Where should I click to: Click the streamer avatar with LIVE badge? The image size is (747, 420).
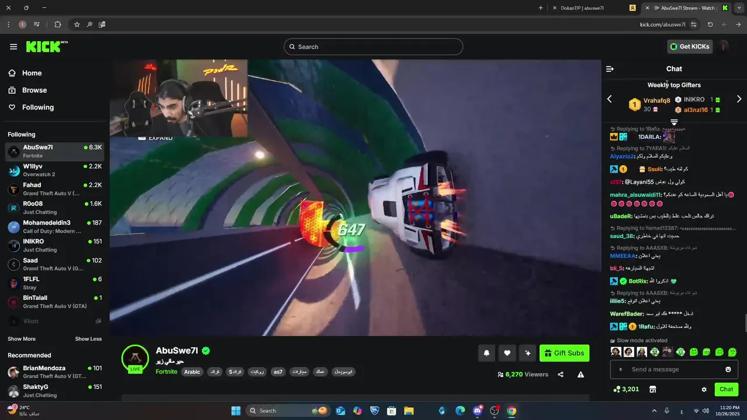coord(135,359)
